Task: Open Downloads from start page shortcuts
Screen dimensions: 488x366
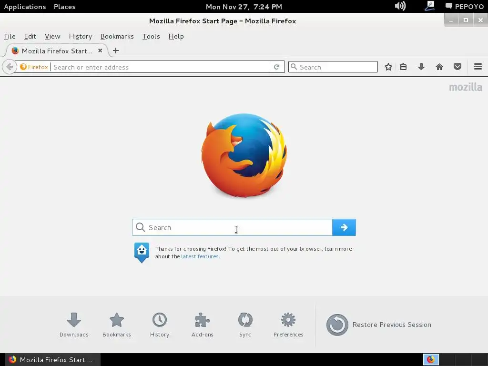Action: pyautogui.click(x=74, y=325)
